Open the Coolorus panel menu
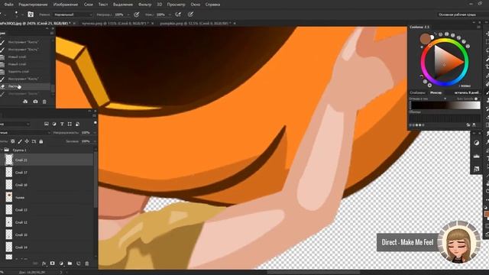Image resolution: width=489 pixels, height=275 pixels. pyautogui.click(x=478, y=27)
